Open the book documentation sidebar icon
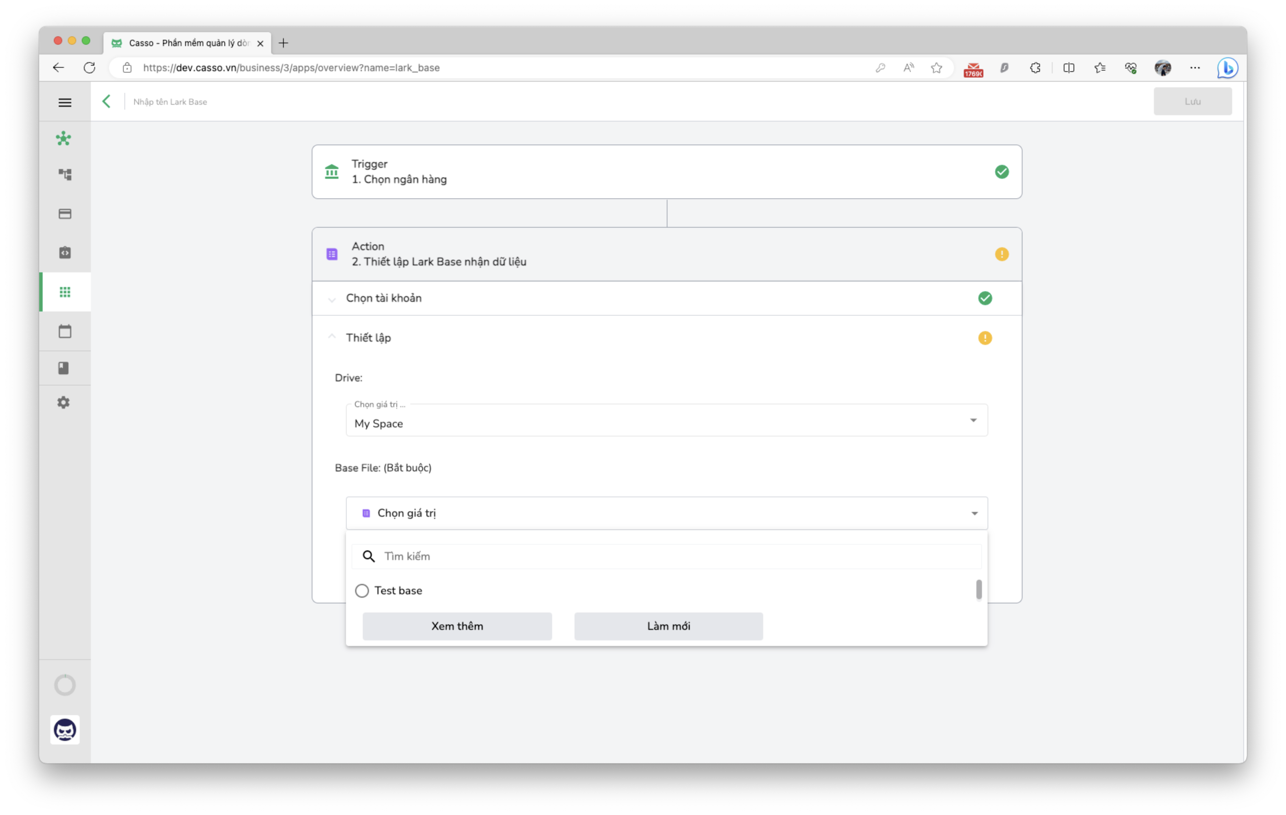 point(64,368)
